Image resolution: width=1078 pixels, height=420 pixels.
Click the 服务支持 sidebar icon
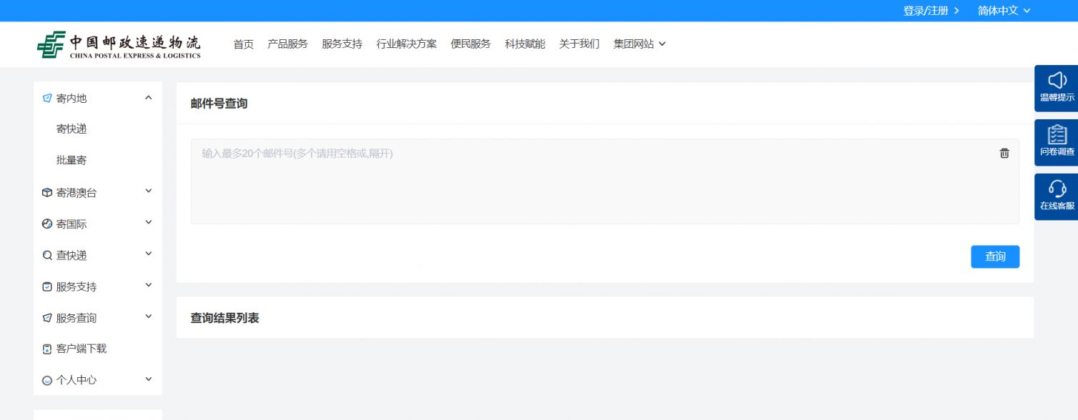tap(47, 287)
